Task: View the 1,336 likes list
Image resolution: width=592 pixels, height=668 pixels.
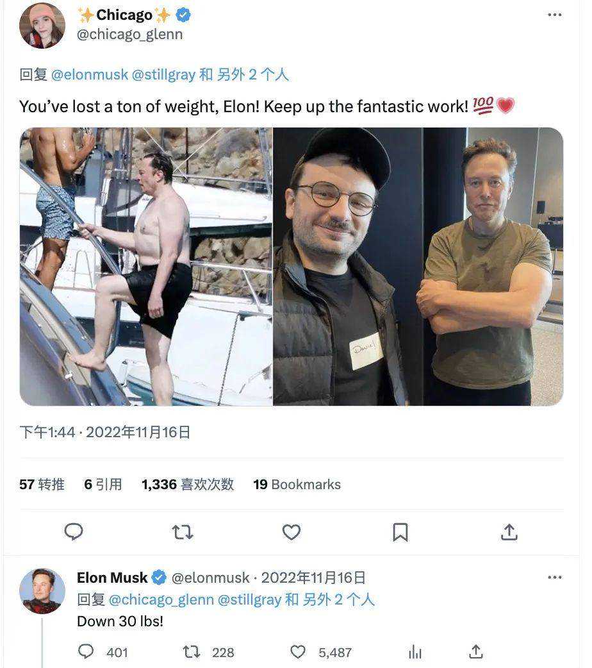Action: point(187,485)
